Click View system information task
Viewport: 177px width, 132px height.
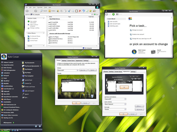(32, 22)
